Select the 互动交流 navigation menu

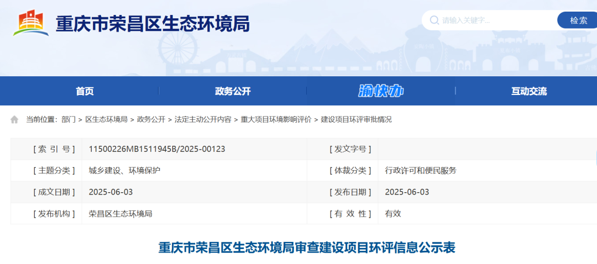click(528, 91)
